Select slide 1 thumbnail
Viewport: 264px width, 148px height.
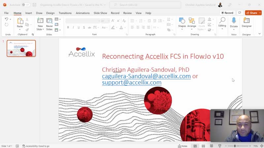click(x=21, y=48)
